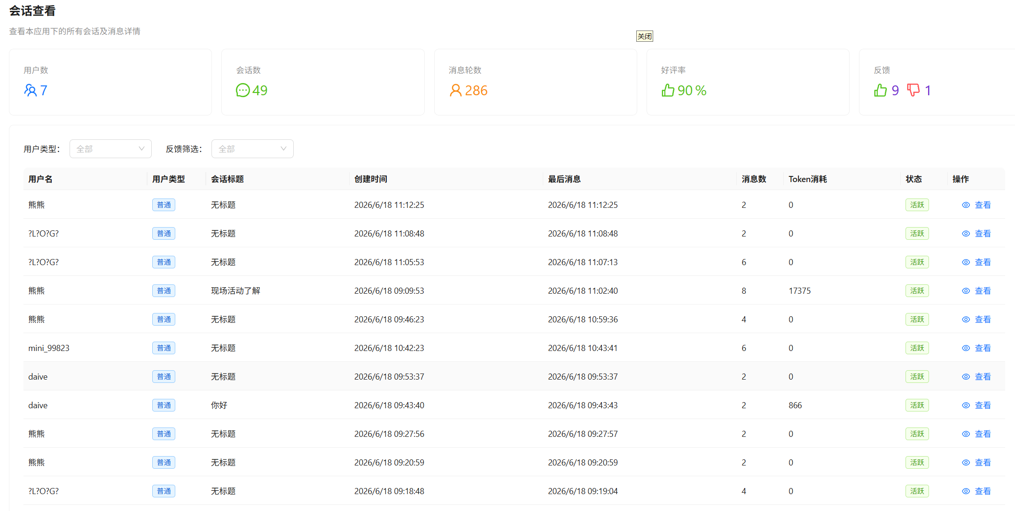Viewport: 1015px width, 511px height.
Task: Click the green thumbs-up icon in 反馈 card
Action: (x=880, y=90)
